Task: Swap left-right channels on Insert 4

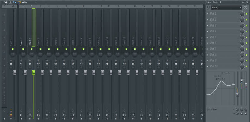Action: [47, 64]
